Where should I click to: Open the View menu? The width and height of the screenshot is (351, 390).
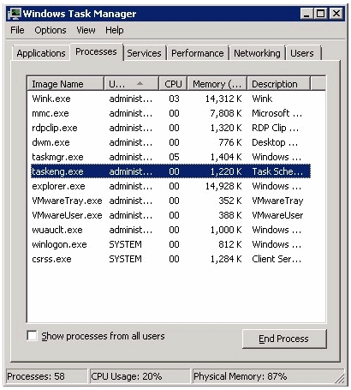tap(86, 30)
